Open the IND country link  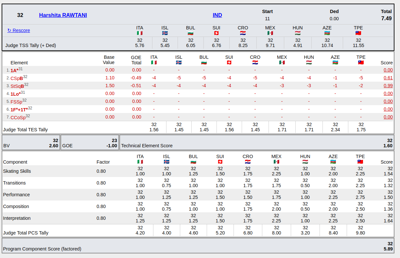(217, 15)
